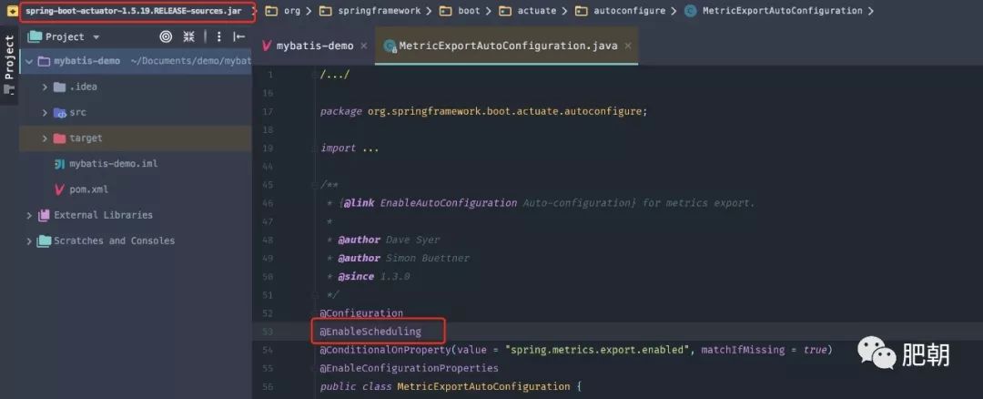Collapse the mybatis-demo project root
Screen dimensions: 983x399
tap(29, 61)
